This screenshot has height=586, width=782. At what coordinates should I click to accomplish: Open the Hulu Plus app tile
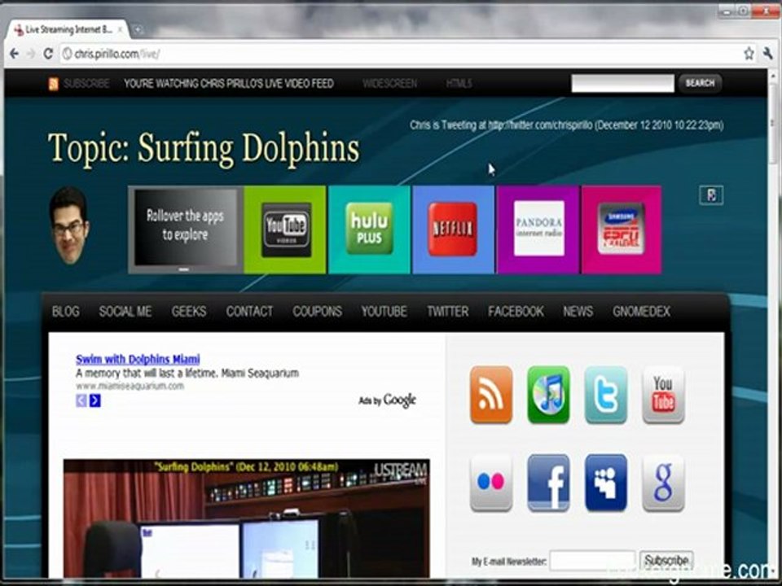[x=369, y=230]
